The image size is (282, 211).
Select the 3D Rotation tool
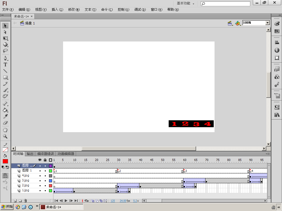pyautogui.click(x=5, y=45)
